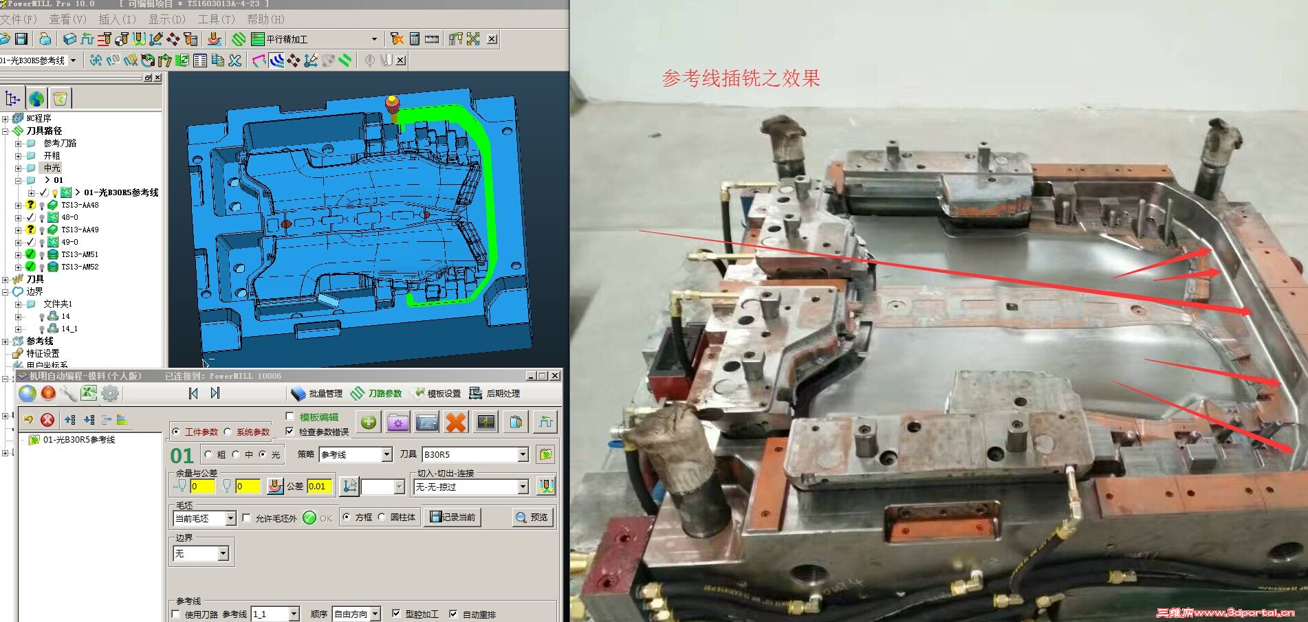Expand the NC程序 tree node
The image size is (1308, 622).
click(5, 118)
